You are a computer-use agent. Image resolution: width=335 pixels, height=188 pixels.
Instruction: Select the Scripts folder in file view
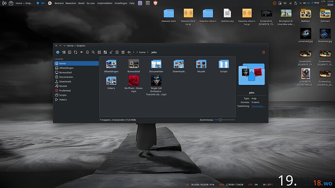224,66
